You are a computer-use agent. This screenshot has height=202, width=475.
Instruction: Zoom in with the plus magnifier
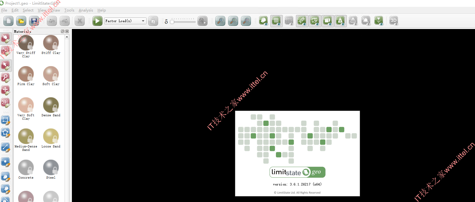[x=233, y=21]
